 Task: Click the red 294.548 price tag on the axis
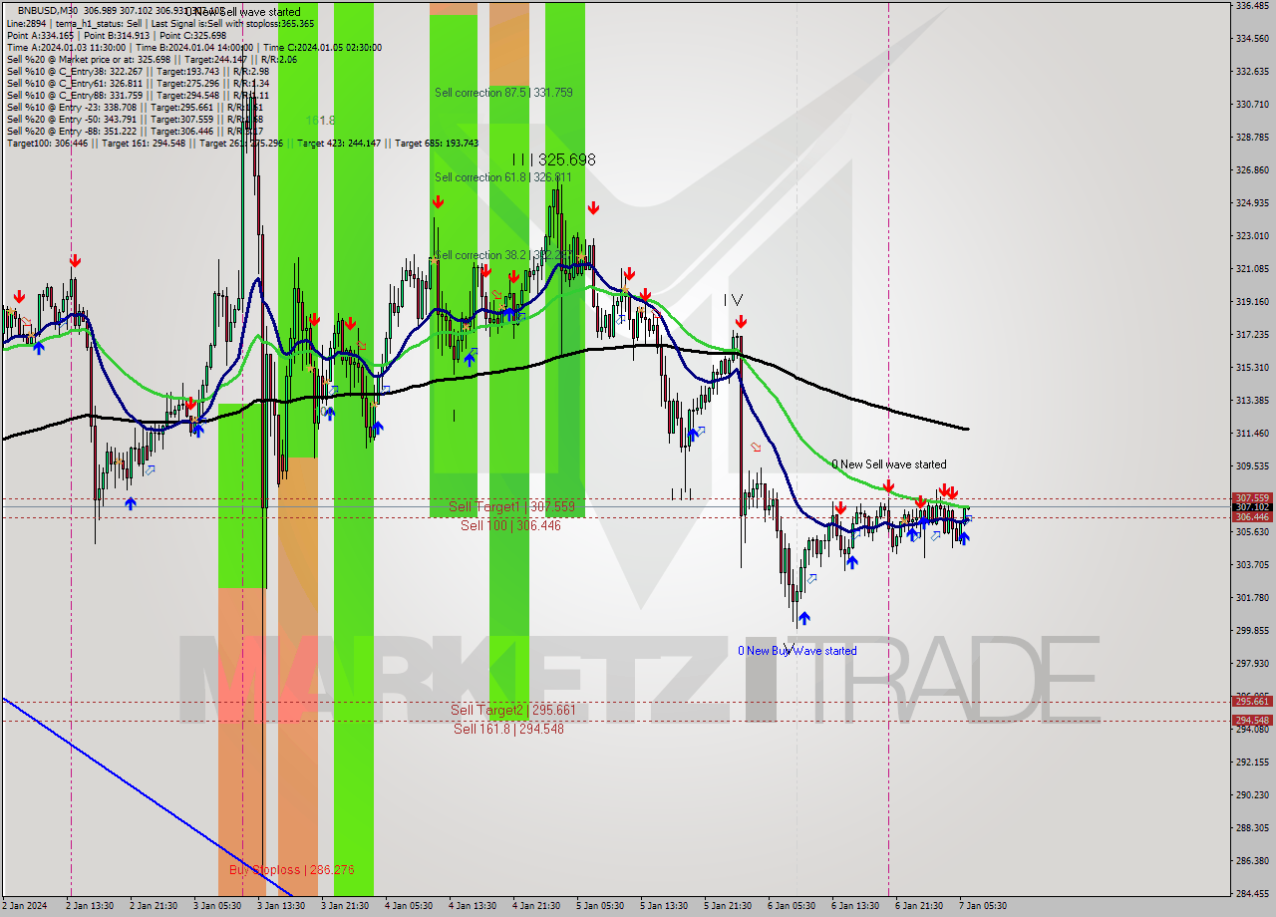pos(1251,720)
